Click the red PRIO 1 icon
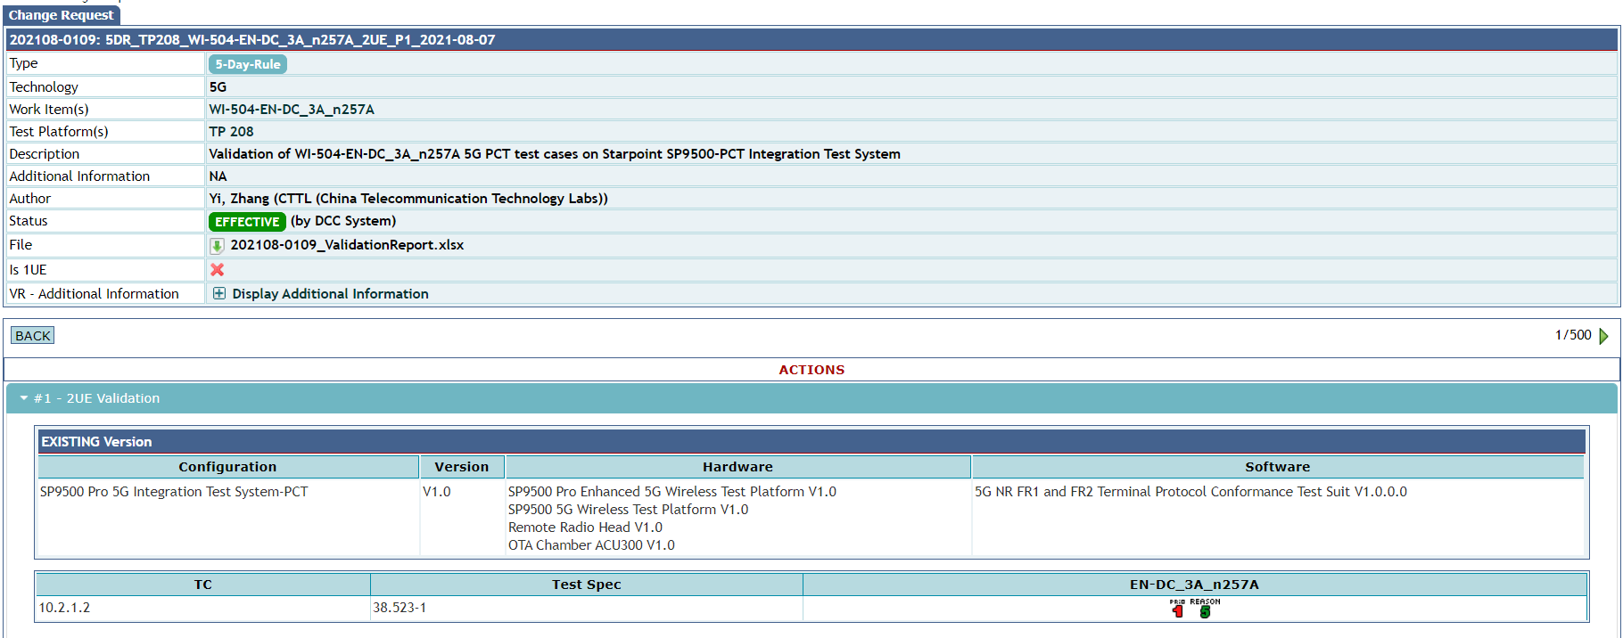The image size is (1623, 638). (1177, 609)
